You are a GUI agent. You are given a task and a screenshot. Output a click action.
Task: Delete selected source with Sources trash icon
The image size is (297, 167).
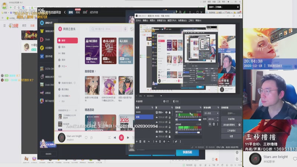click(x=160, y=141)
